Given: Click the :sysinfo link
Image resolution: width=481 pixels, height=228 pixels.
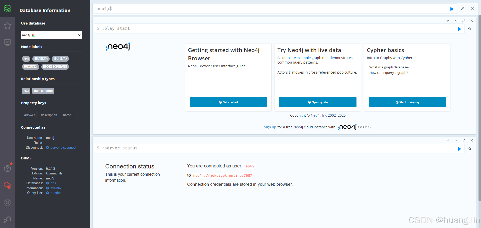Looking at the screenshot, I should pos(53,188).
